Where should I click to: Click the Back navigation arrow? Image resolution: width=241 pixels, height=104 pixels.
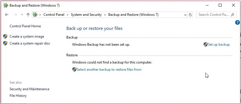(x=7, y=15)
